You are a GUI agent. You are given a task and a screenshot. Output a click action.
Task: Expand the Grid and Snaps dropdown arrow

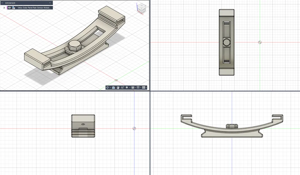pos(141,87)
